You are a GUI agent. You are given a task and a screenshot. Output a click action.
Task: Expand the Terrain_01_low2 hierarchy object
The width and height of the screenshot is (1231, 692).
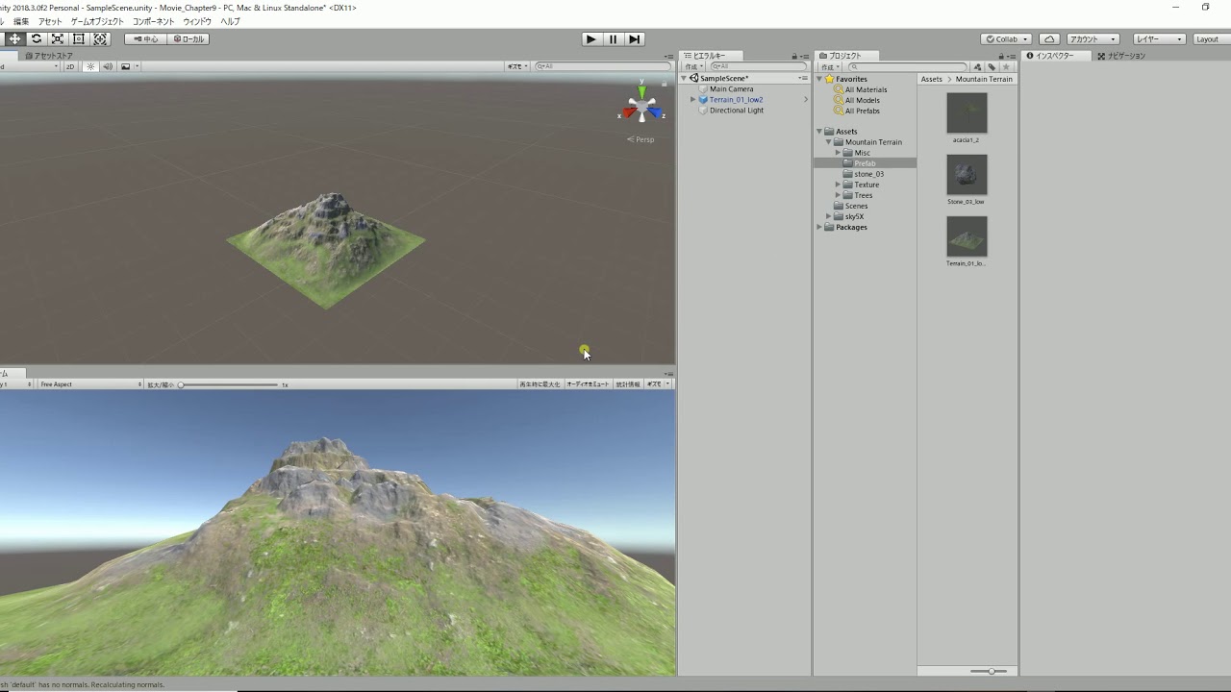(693, 100)
